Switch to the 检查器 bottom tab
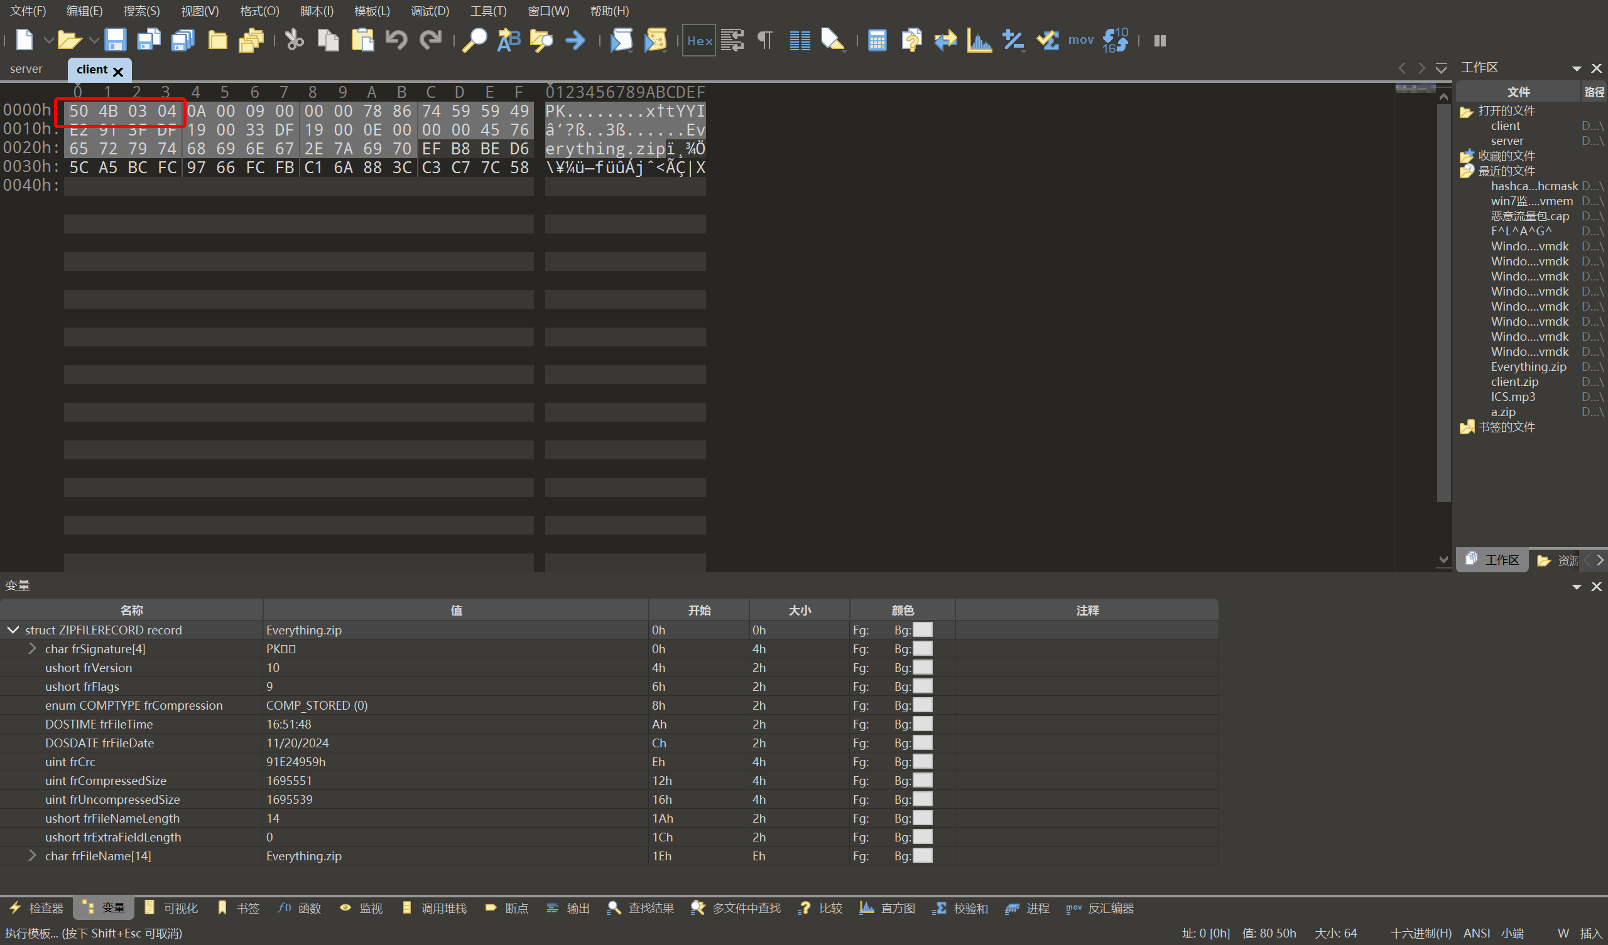 tap(36, 908)
